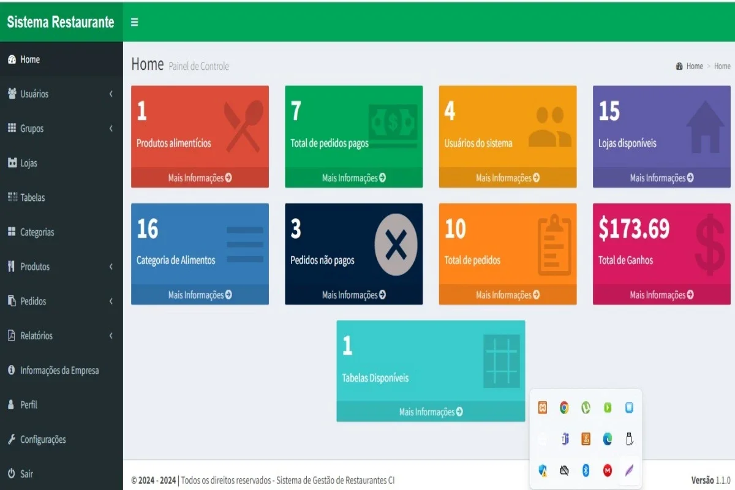Click the Sair power icon
The width and height of the screenshot is (735, 490).
pyautogui.click(x=11, y=473)
